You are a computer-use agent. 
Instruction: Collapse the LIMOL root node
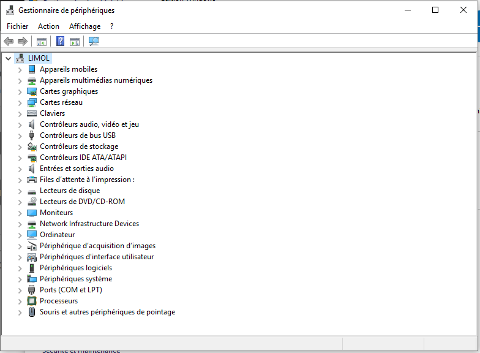8,58
